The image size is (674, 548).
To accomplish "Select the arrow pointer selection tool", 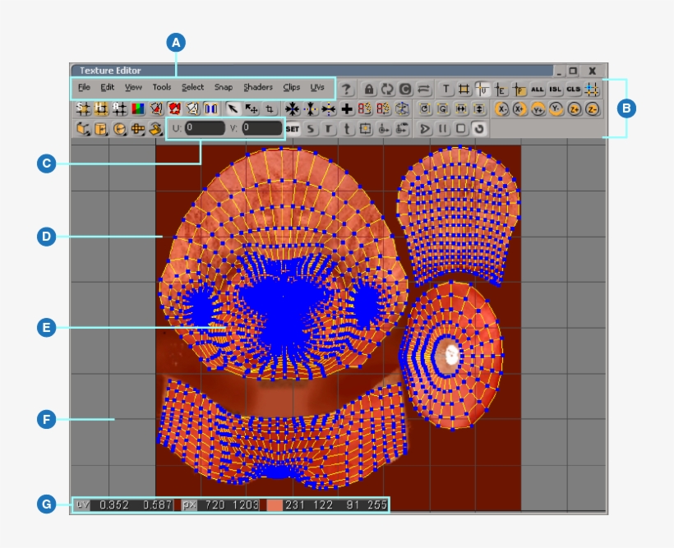I will pos(233,108).
